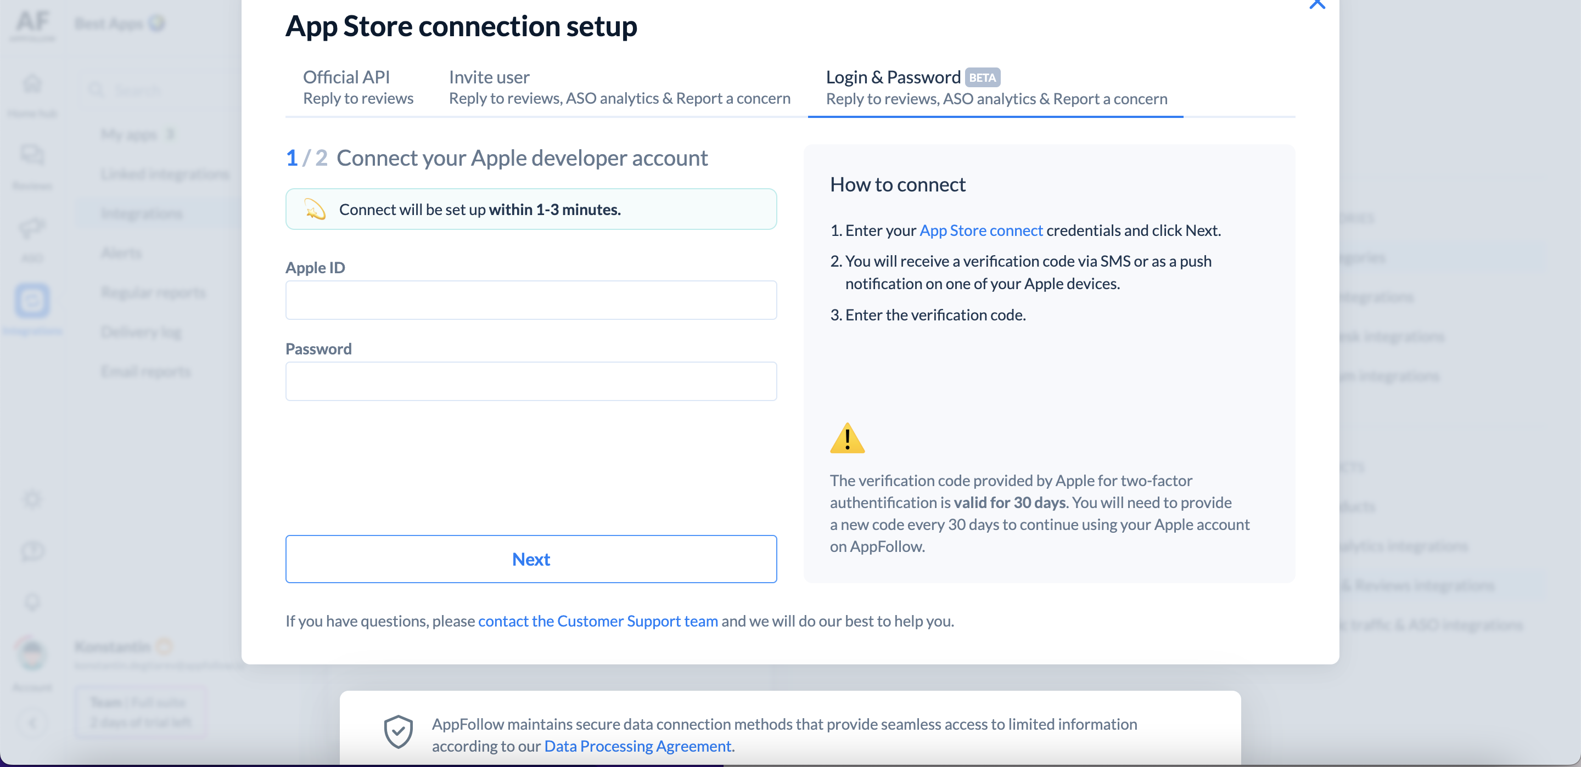Click the Next button
The image size is (1581, 767).
[x=531, y=559]
